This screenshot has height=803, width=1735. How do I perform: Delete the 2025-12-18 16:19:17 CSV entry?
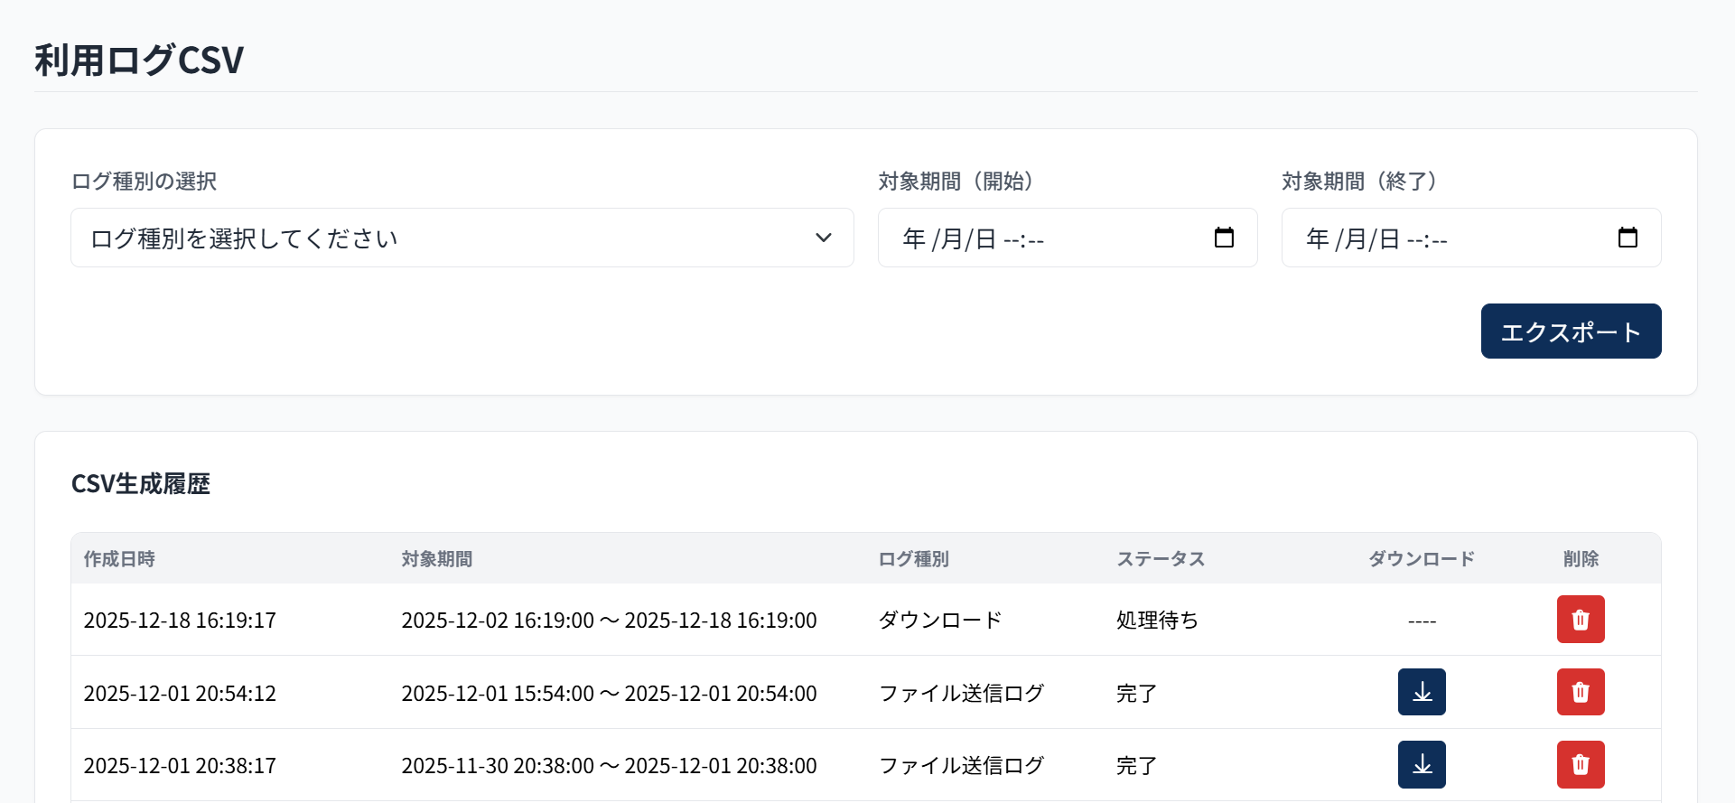1580,620
